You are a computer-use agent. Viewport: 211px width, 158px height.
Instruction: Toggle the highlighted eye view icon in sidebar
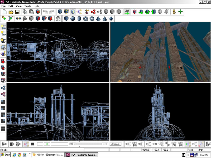(3, 47)
